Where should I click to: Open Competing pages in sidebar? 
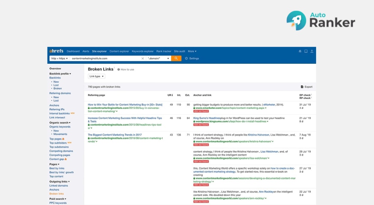click(x=59, y=155)
